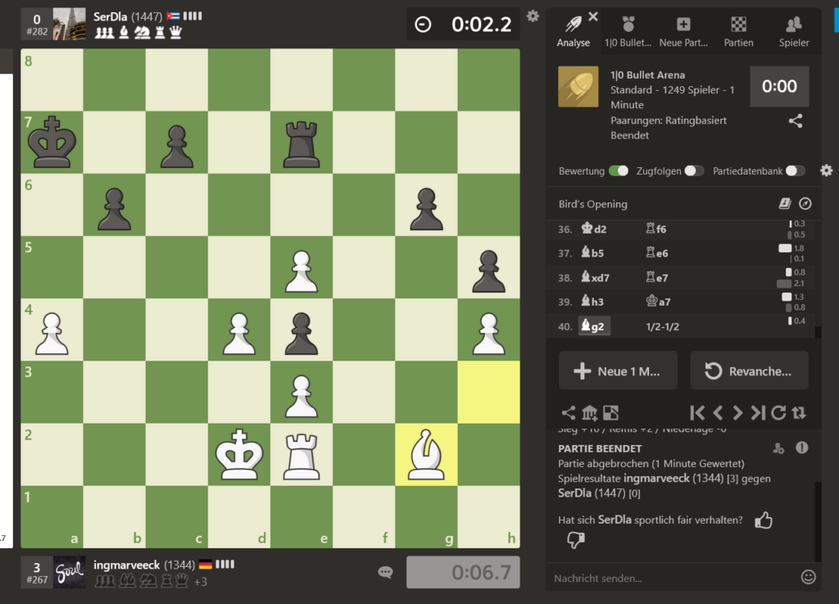839x604 pixels.
Task: Select move 40 Bg2 in move list
Action: 594,326
